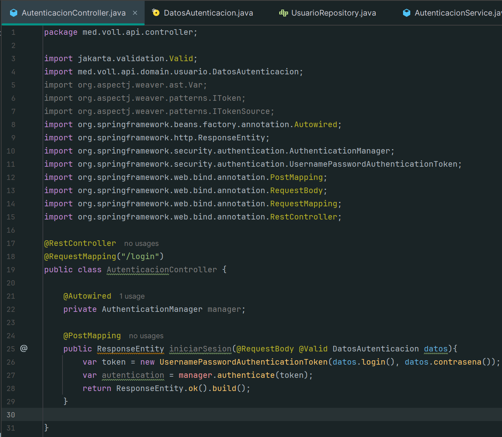This screenshot has width=502, height=437.
Task: Click the return type ResponseEntity on line 25
Action: pyautogui.click(x=131, y=349)
